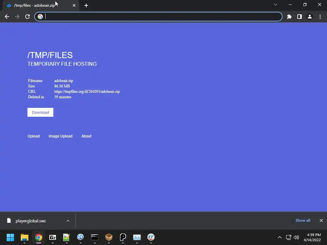
Task: Open the black P logo app in taskbar
Action: coord(123,237)
